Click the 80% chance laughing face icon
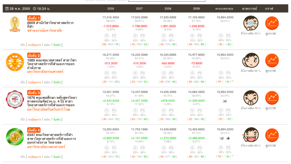The width and height of the screenshot is (291, 164). (x=251, y=135)
